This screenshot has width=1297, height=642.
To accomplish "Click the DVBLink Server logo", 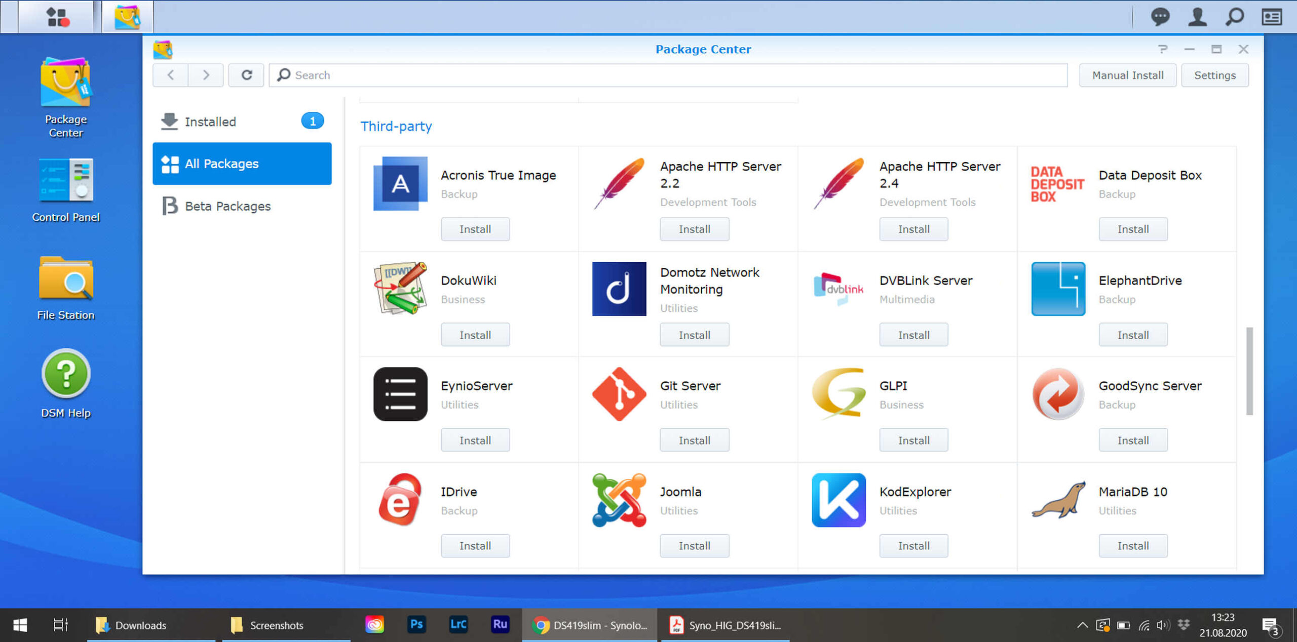I will pos(838,289).
